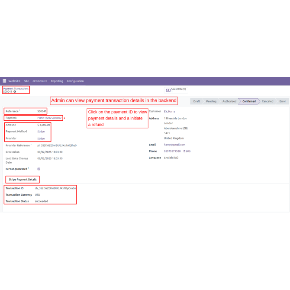Screen dimensions: 290x290
Task: Click the Reference field help question mark
Action: pyautogui.click(x=20, y=110)
